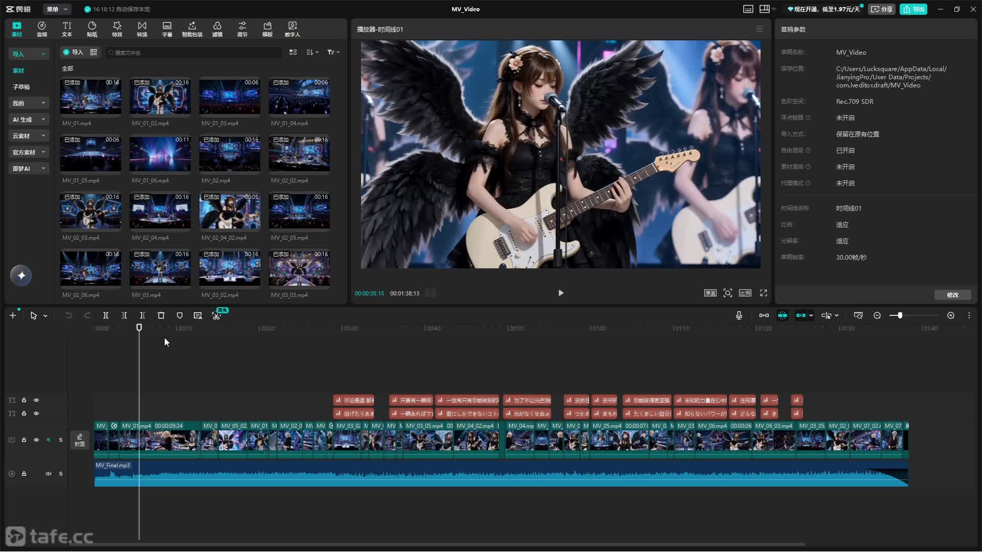
Task: Open the 数字人 digital human icon
Action: click(x=293, y=29)
